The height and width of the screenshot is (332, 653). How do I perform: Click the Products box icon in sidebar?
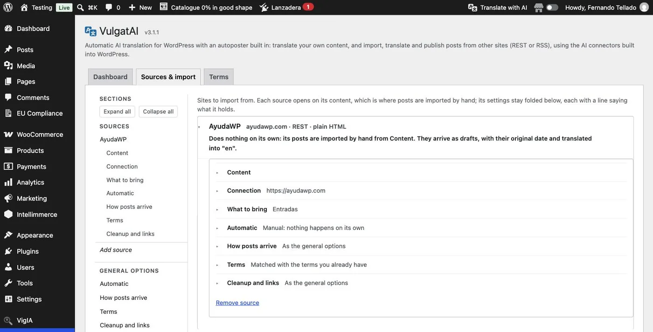click(8, 151)
